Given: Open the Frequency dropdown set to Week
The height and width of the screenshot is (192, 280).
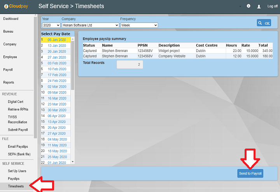Looking at the screenshot, I should (139, 25).
